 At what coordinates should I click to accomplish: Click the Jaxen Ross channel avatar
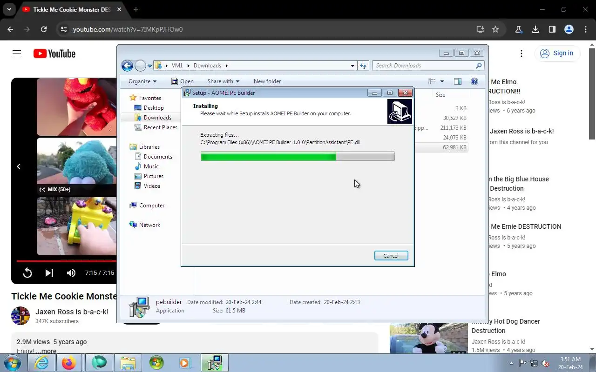pyautogui.click(x=20, y=316)
